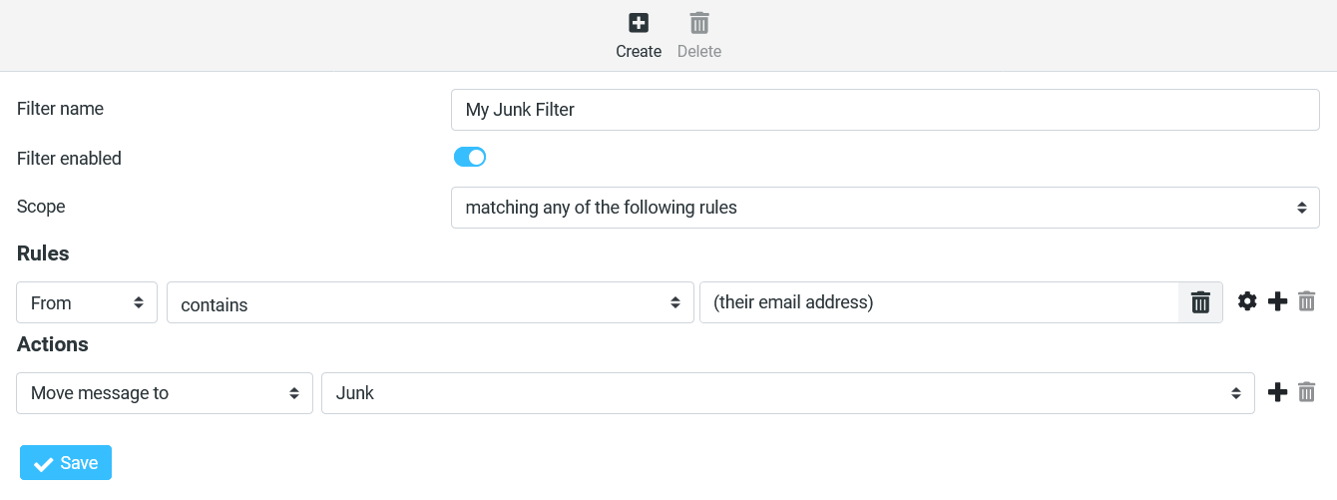Click the Delete filter trash icon in toolbar
The width and height of the screenshot is (1337, 500).
click(699, 23)
